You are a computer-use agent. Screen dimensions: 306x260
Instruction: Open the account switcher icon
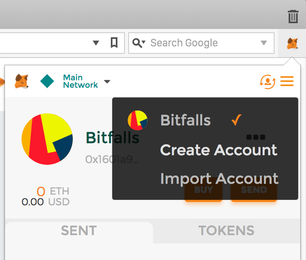[x=268, y=81]
